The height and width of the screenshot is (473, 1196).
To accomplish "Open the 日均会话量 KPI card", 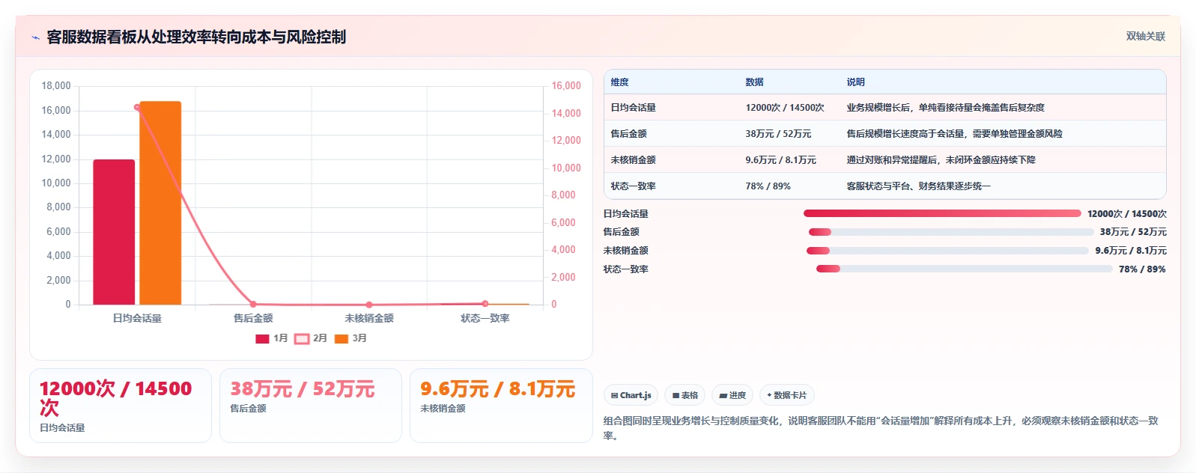I will point(121,406).
